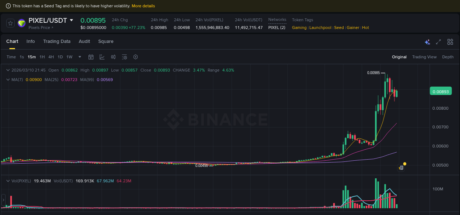The height and width of the screenshot is (215, 460).
Task: Collapse the MA indicator row chevron
Action: point(8,79)
